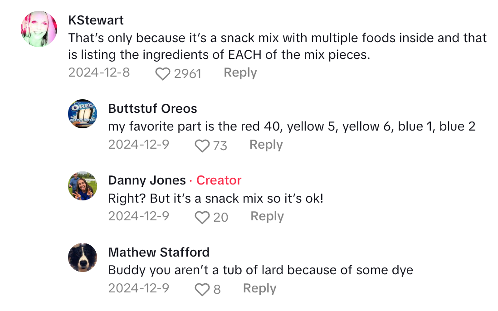The image size is (498, 311).
Task: Click the 2961 likes count
Action: [187, 73]
